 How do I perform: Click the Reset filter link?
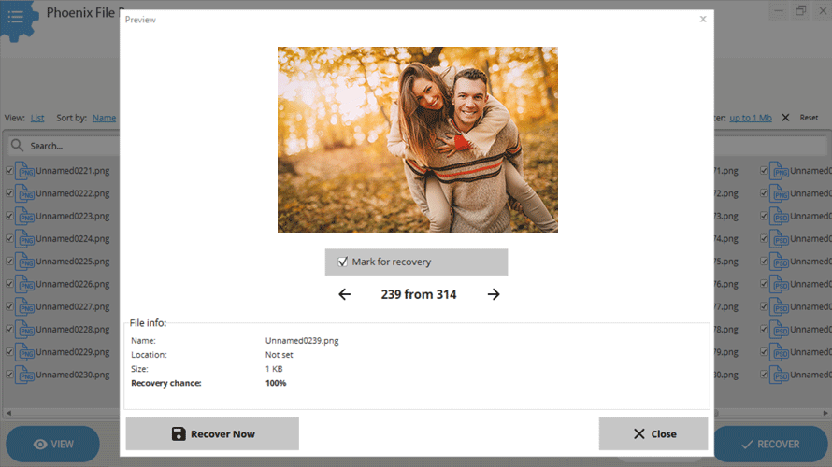pos(809,118)
